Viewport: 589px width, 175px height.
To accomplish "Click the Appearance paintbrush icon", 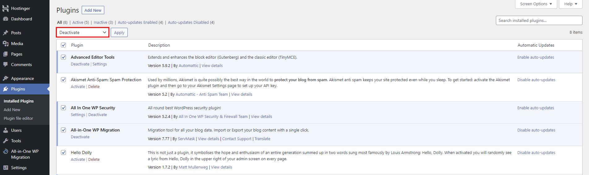I will [x=6, y=78].
